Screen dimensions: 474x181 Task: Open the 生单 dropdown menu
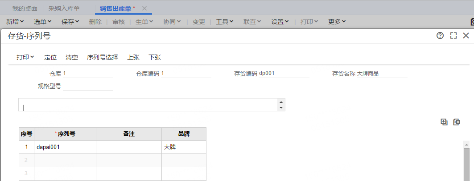tap(144, 22)
